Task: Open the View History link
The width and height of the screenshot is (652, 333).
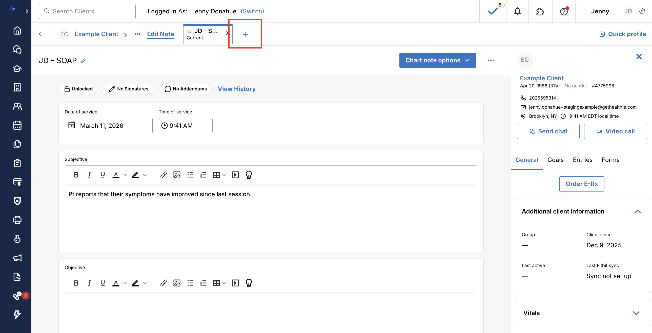Action: point(237,89)
